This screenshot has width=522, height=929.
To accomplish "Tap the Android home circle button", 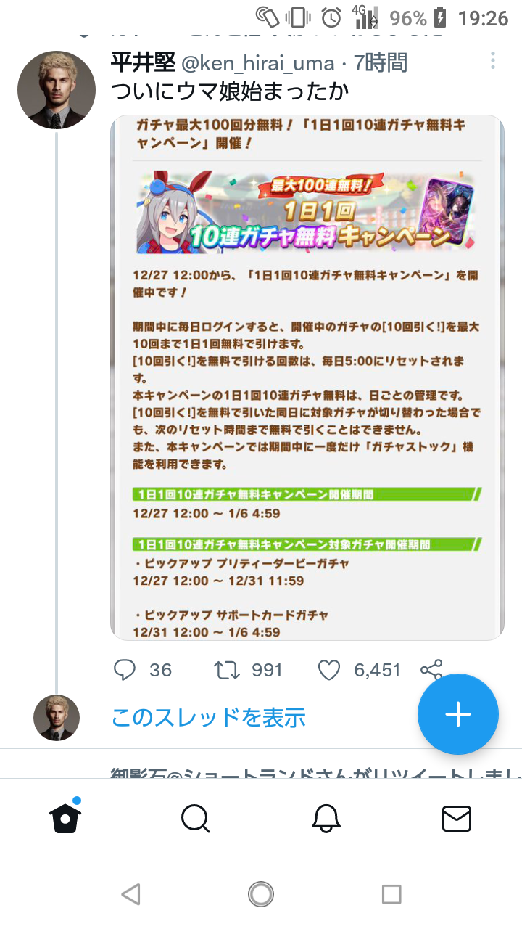I will 261,894.
